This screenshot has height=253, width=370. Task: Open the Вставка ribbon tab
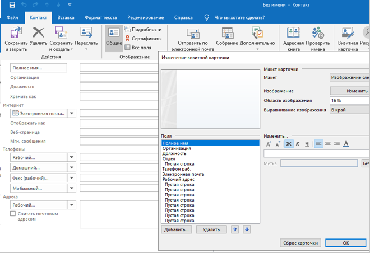(66, 18)
